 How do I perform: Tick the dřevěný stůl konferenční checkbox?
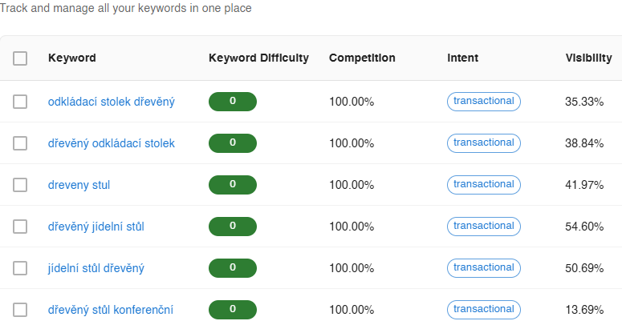20,310
